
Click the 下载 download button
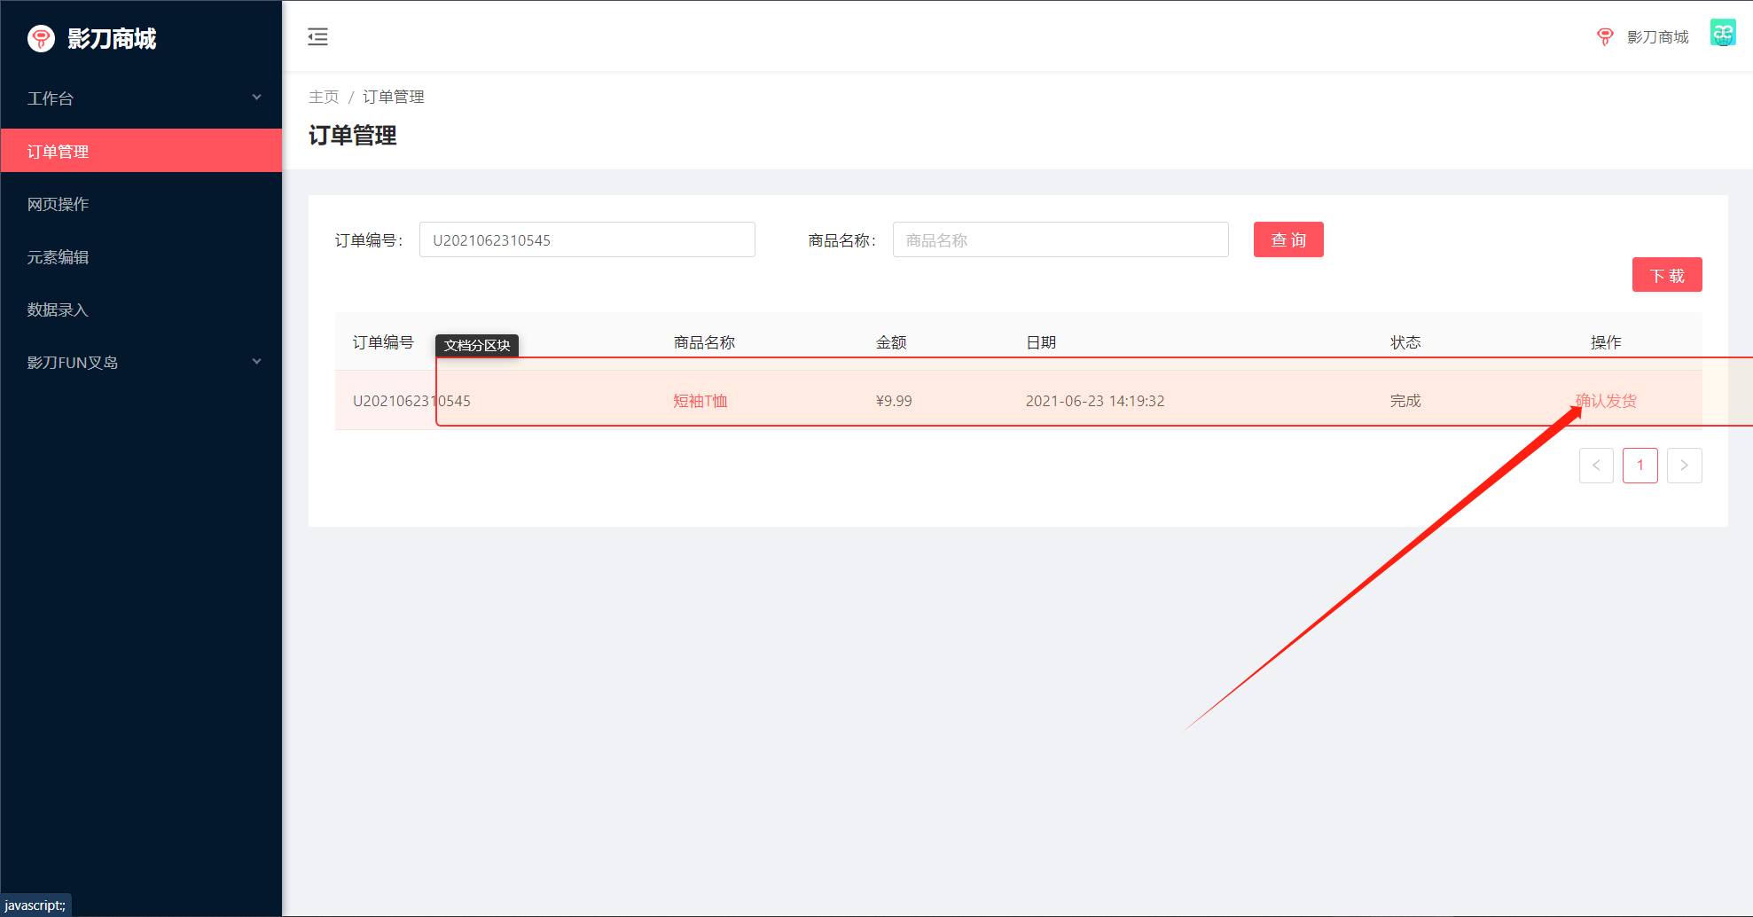(x=1667, y=275)
